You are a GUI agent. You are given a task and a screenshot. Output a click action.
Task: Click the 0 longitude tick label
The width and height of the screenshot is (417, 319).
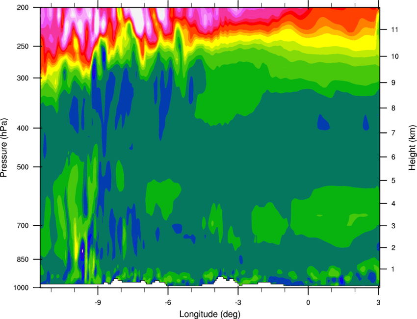tap(308, 303)
